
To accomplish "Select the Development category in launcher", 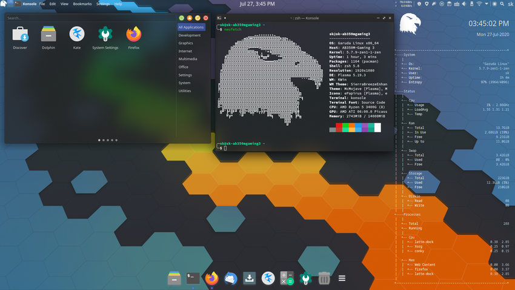I will point(190,35).
